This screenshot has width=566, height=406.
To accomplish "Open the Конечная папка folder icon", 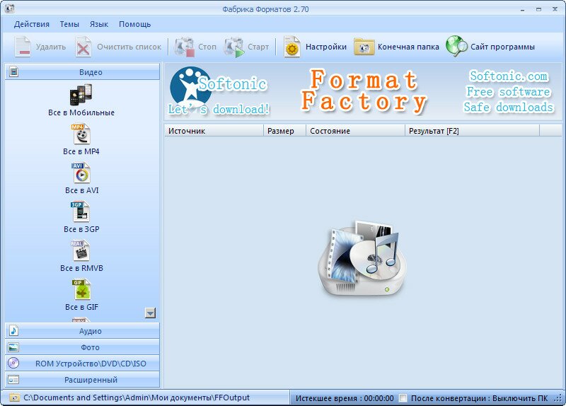I will click(x=364, y=47).
